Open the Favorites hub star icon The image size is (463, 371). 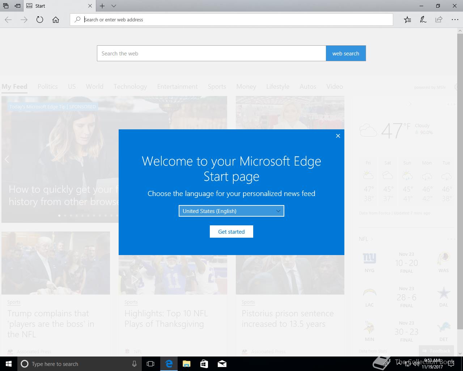(407, 20)
